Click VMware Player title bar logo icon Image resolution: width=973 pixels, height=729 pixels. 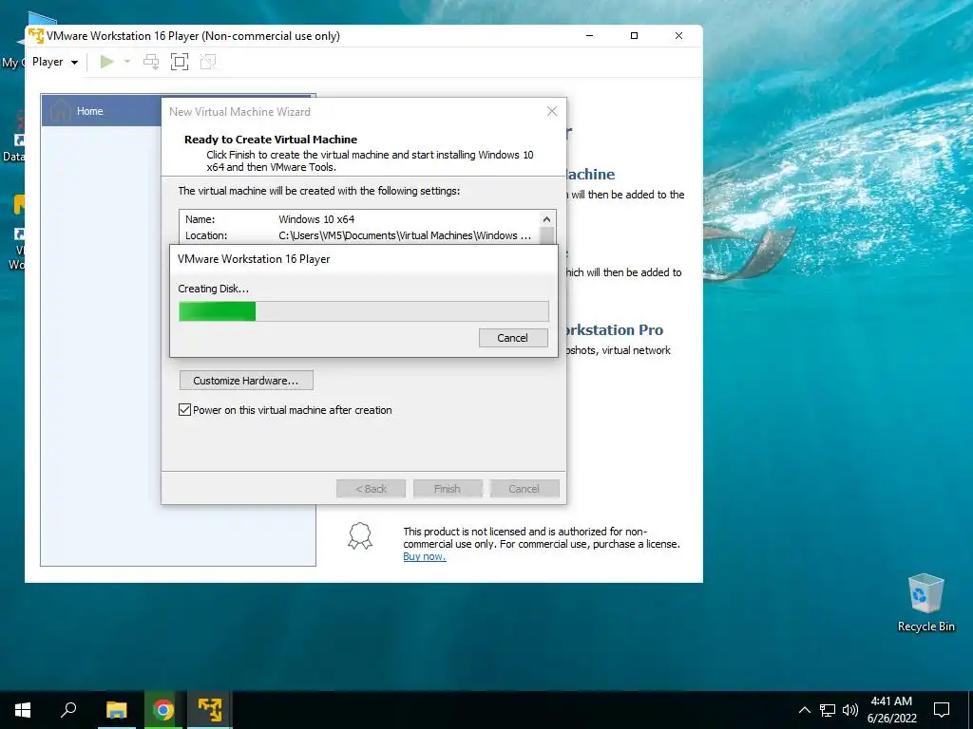click(36, 36)
